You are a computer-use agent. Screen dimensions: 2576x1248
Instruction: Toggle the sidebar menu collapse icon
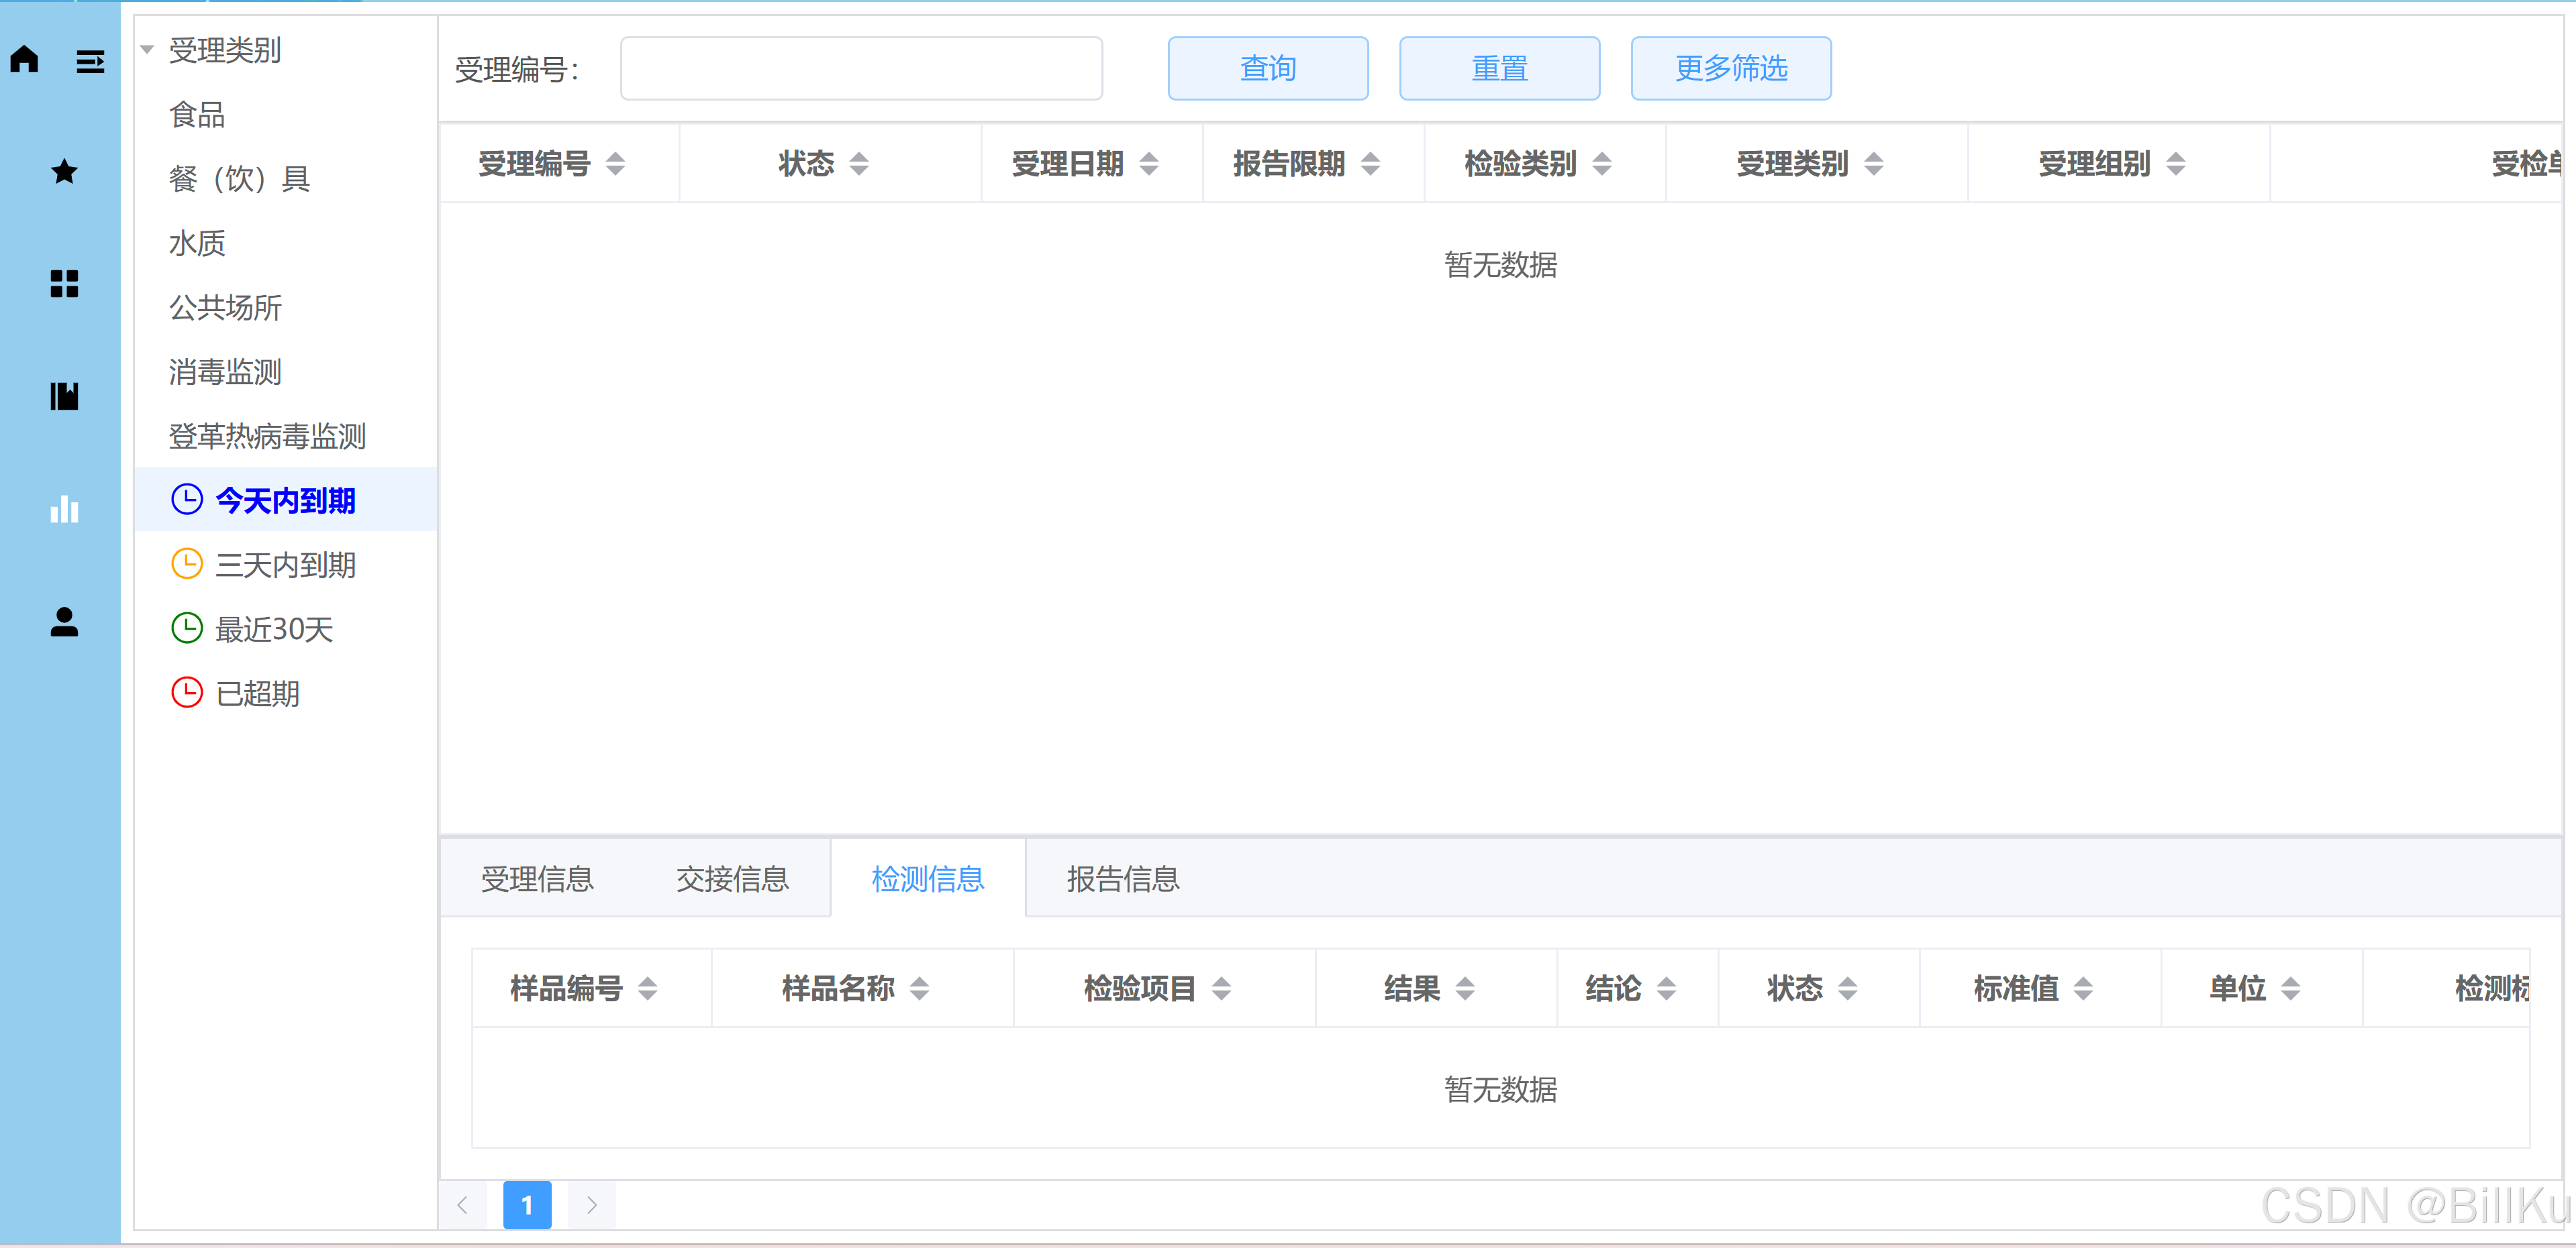coord(90,63)
